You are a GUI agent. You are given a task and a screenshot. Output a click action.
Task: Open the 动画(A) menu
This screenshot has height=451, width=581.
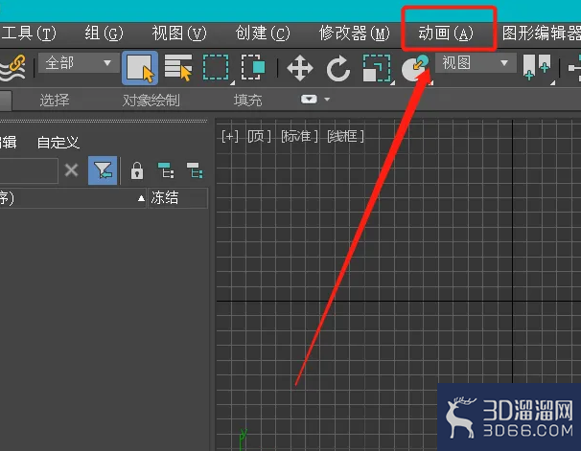tap(446, 34)
